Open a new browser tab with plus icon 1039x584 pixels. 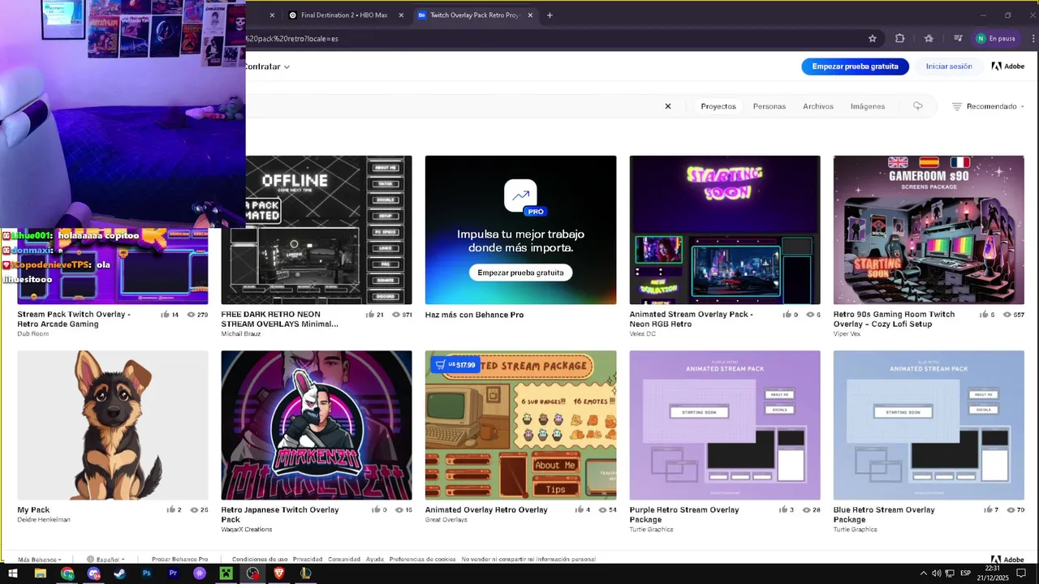point(550,15)
